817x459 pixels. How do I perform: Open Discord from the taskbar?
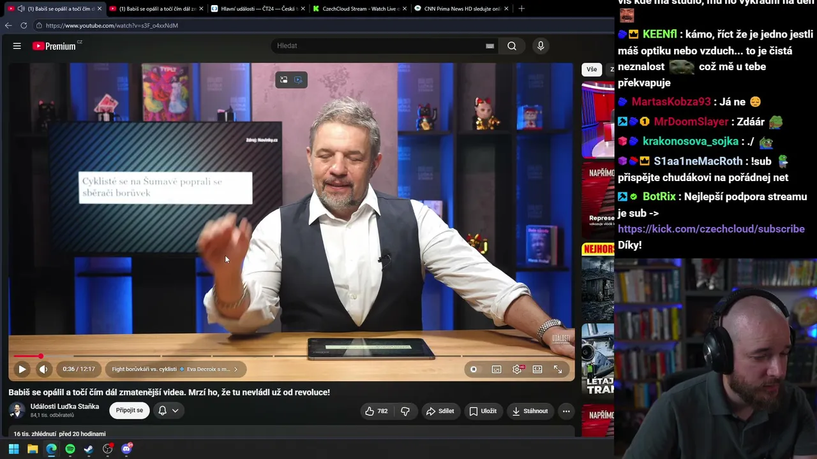(x=126, y=449)
